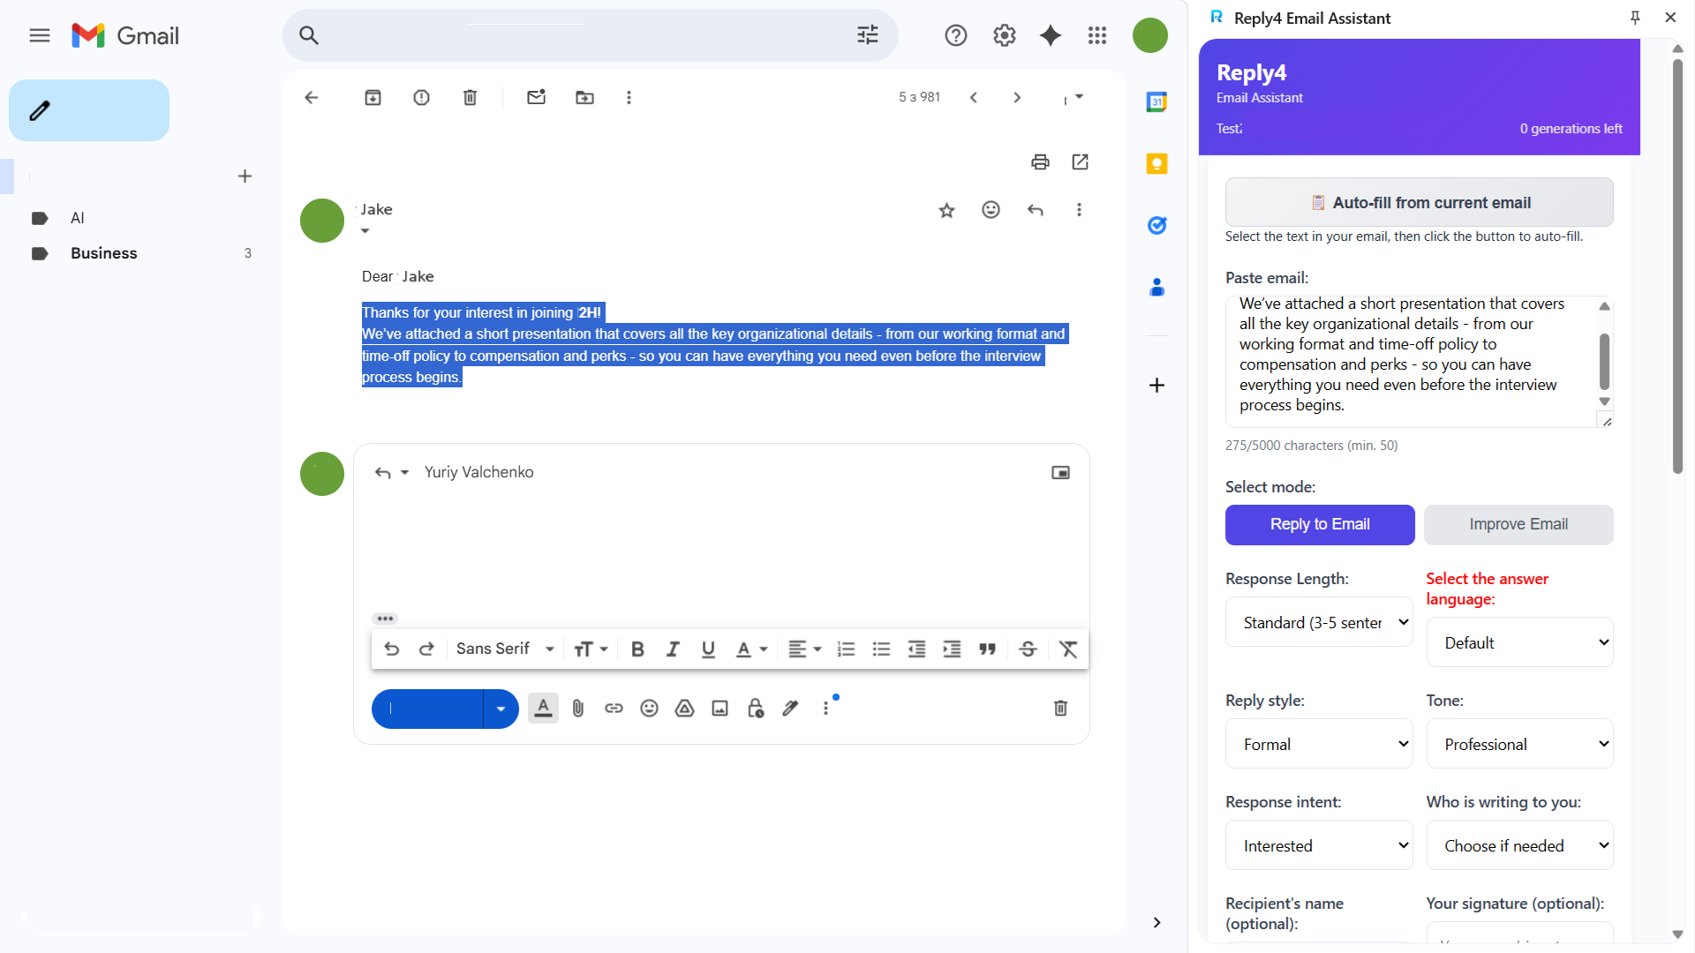Click the search magnifier icon
The height and width of the screenshot is (953, 1695).
point(309,35)
